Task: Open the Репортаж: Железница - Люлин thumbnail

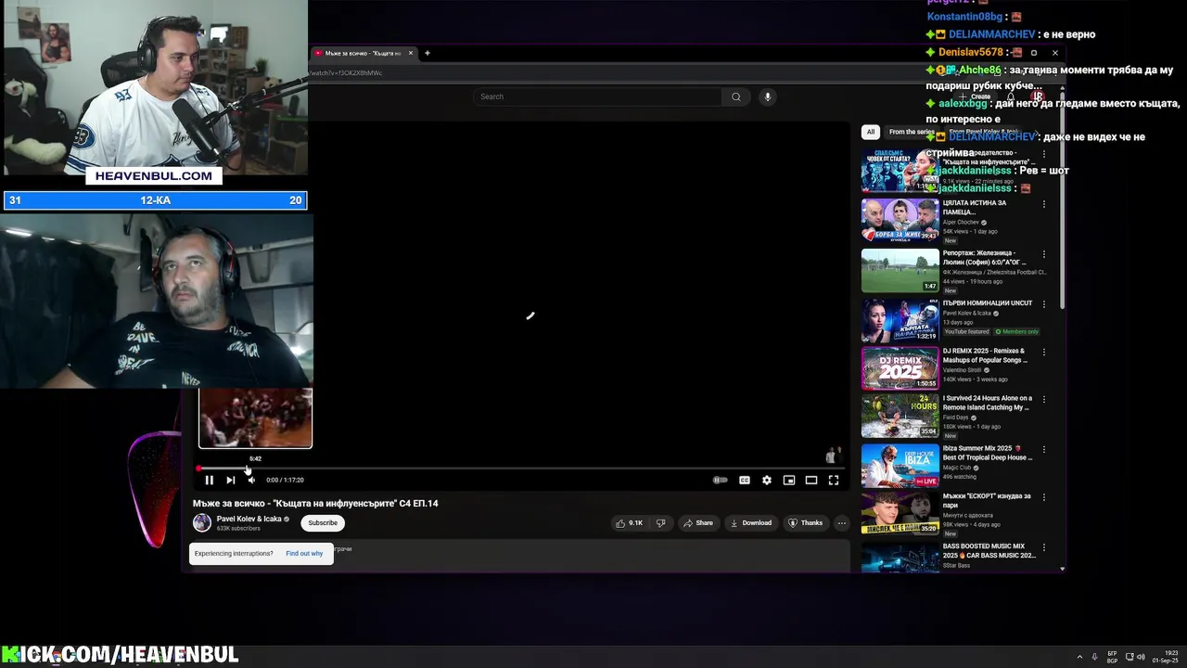Action: pyautogui.click(x=900, y=270)
